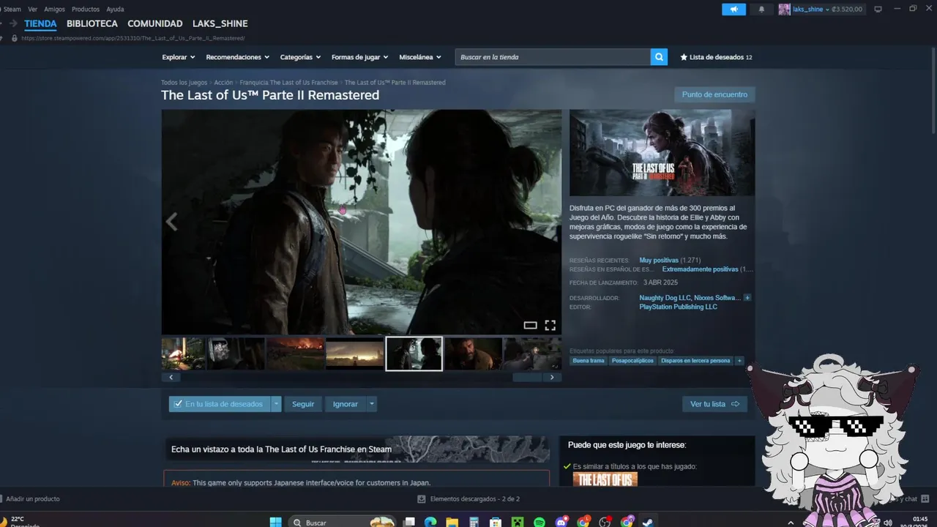The height and width of the screenshot is (527, 937).
Task: Expand the Miscelánea dropdown menu
Action: coord(420,57)
